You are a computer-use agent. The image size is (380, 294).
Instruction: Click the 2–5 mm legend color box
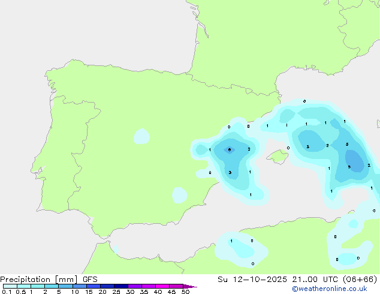[52, 286]
